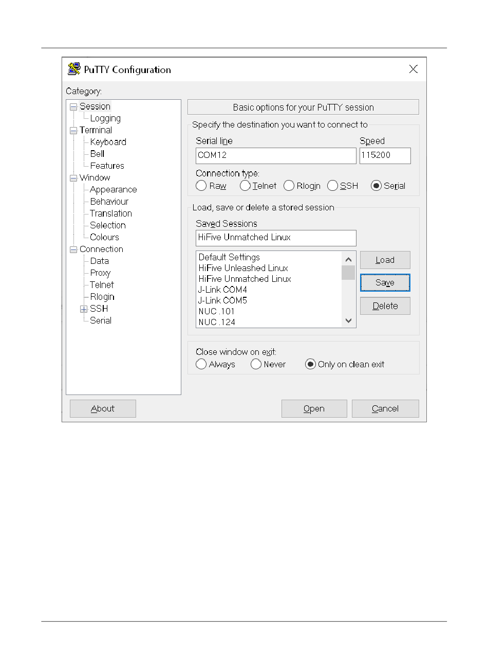Select HiFive Unmatched Linux in session list
The width and height of the screenshot is (488, 645).
245,279
